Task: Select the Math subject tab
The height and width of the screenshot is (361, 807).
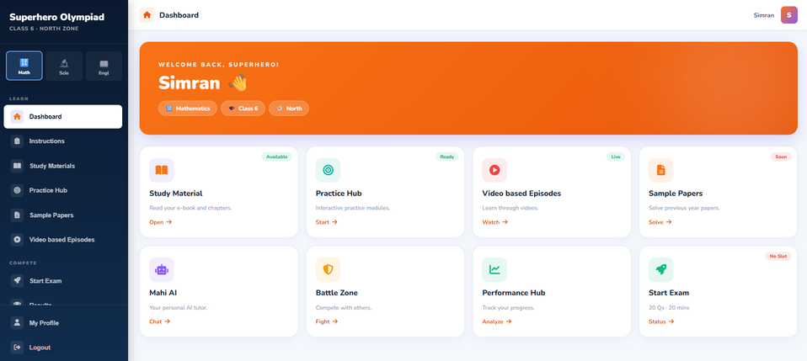Action: point(24,66)
